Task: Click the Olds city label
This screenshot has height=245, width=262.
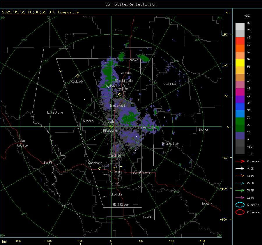Action: pyautogui.click(x=111, y=121)
